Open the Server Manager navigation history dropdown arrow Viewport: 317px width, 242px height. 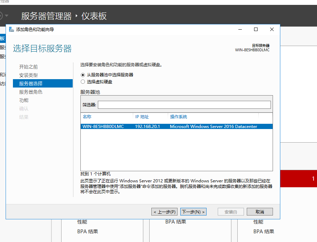(x=7, y=16)
